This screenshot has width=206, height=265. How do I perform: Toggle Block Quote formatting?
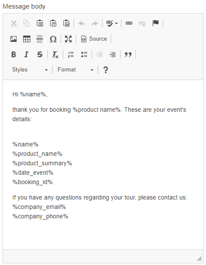tap(128, 55)
